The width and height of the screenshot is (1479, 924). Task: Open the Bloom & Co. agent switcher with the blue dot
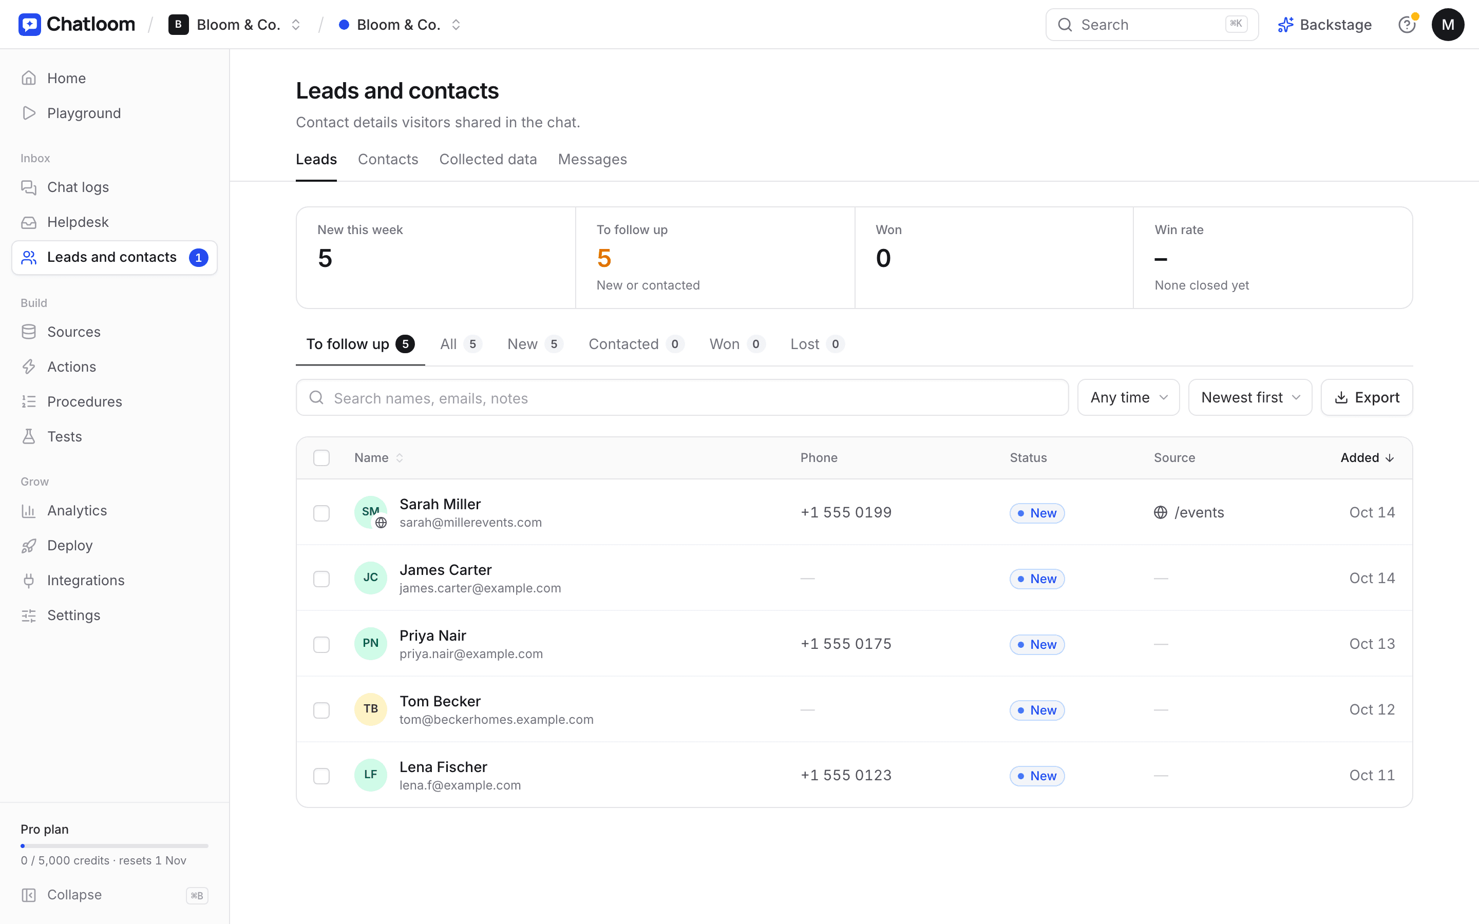coord(400,25)
